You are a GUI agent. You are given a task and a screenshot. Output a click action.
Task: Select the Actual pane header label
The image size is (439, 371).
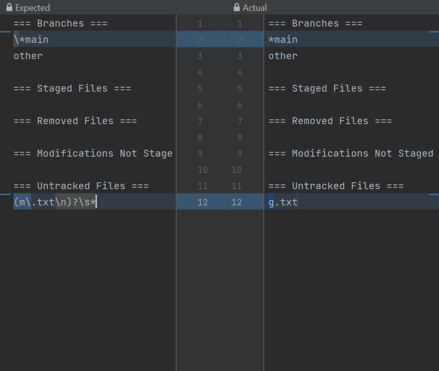(x=254, y=8)
